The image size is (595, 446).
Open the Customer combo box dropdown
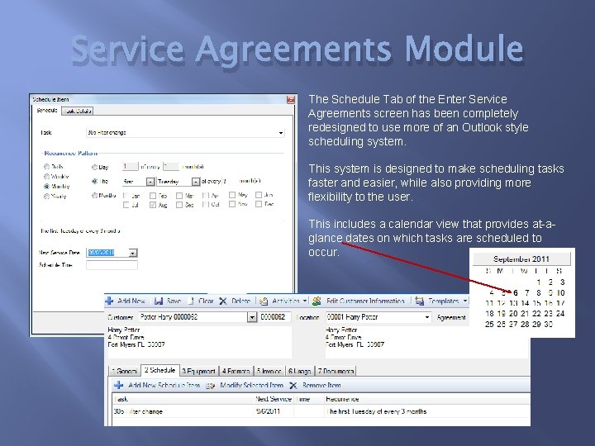coord(252,317)
